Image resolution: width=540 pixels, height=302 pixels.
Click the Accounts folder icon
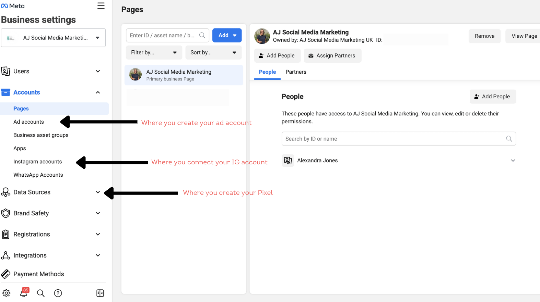point(5,92)
